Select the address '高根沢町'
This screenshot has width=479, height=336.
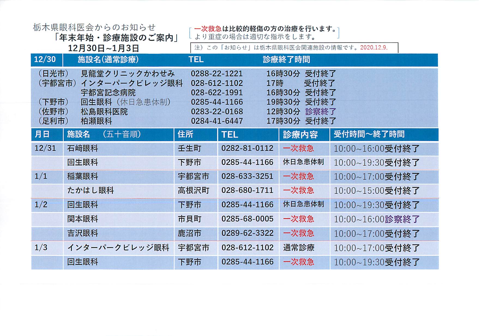click(194, 191)
